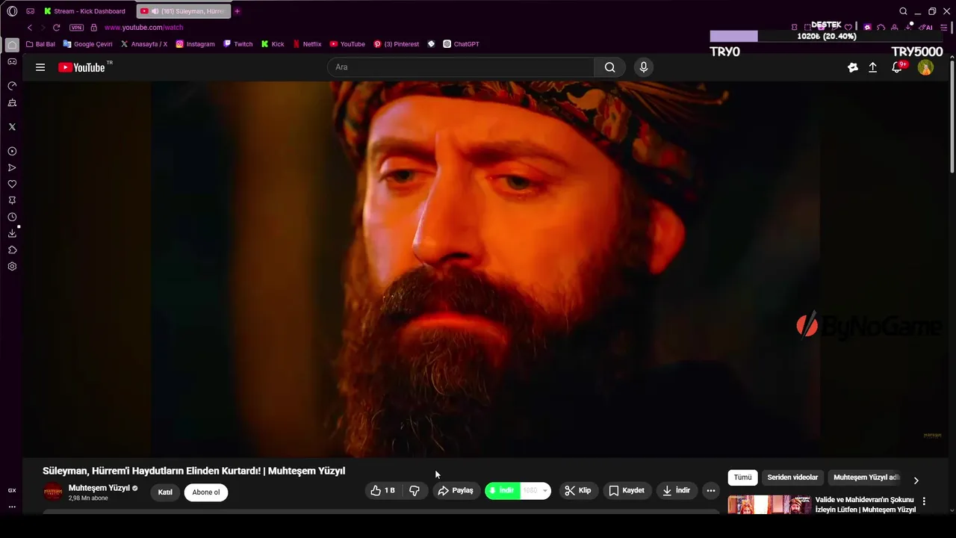Open YouTube notifications bell

[x=898, y=67]
